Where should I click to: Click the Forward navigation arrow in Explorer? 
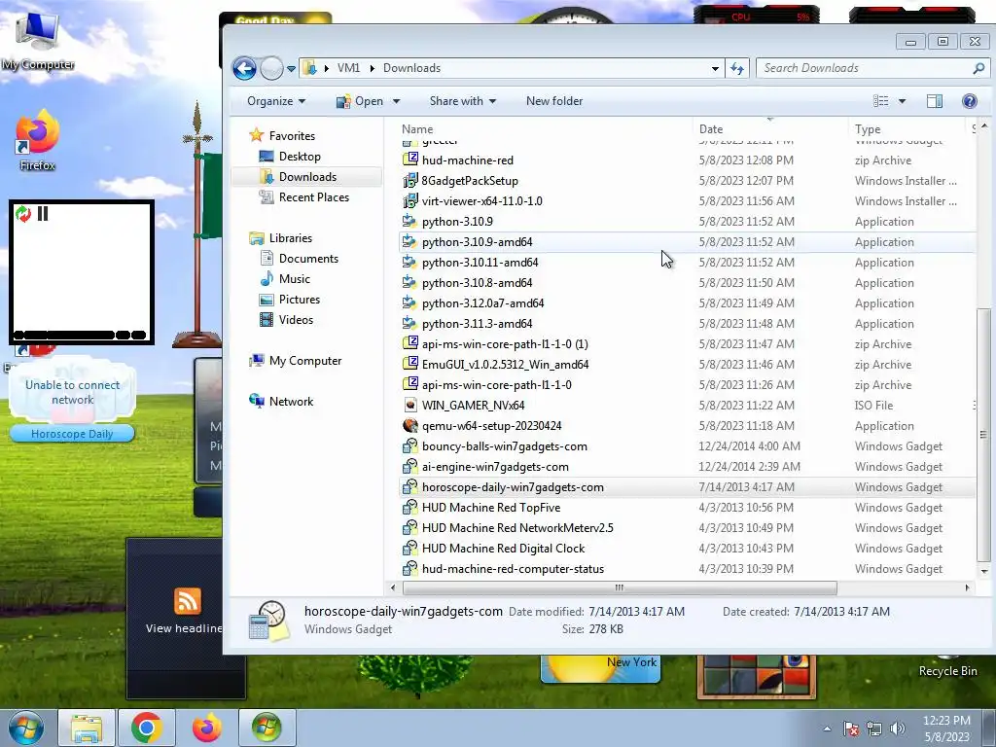(x=272, y=68)
